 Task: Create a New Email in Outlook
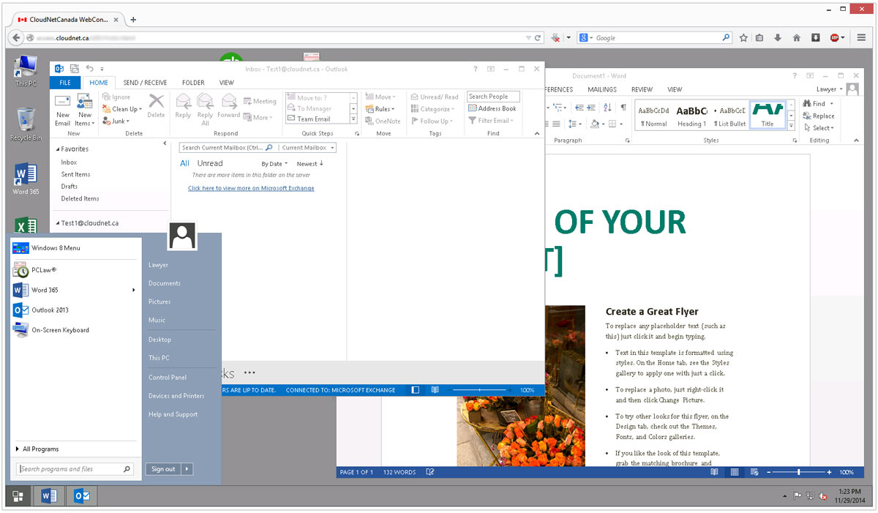[x=63, y=109]
